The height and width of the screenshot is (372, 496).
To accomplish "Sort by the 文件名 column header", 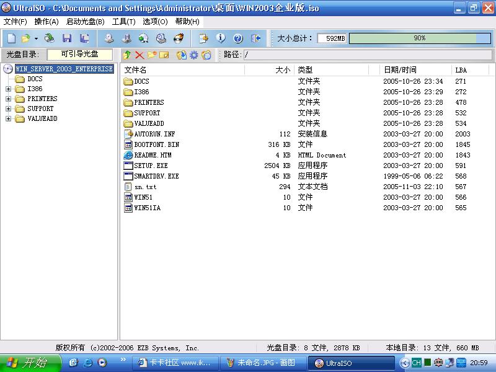I will (x=183, y=70).
